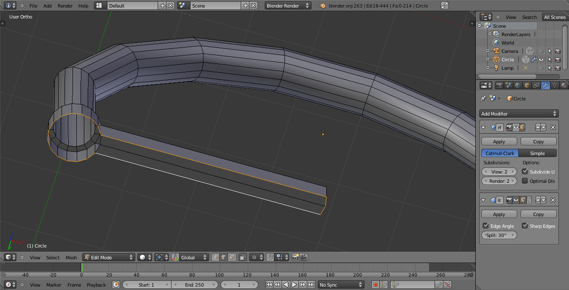Apply the edge split modifier
Viewport: 569px width, 290px height.
coord(499,214)
